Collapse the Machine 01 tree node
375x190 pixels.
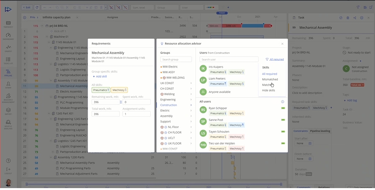(x=47, y=37)
